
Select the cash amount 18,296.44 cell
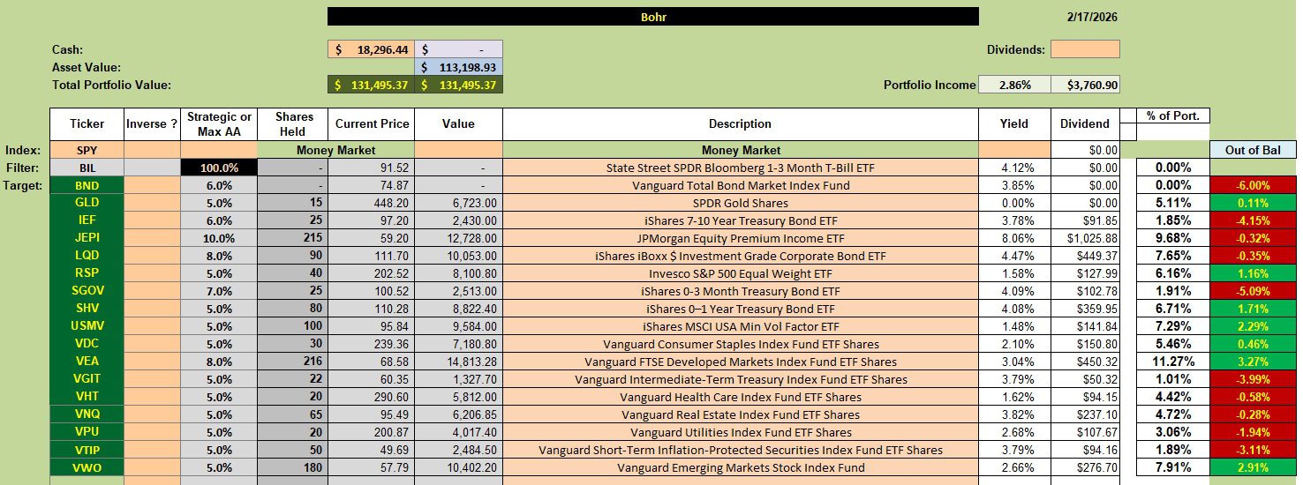click(371, 49)
